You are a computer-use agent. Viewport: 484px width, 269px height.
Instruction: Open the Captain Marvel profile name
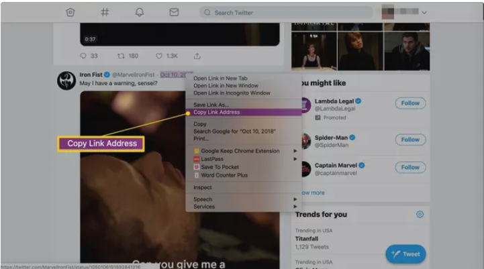coord(336,165)
